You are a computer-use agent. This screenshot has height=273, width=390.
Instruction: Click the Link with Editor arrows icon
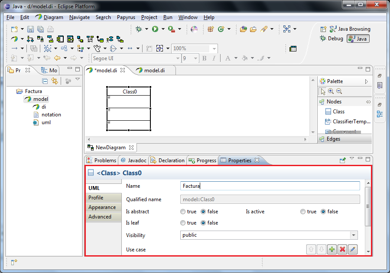coord(55,81)
